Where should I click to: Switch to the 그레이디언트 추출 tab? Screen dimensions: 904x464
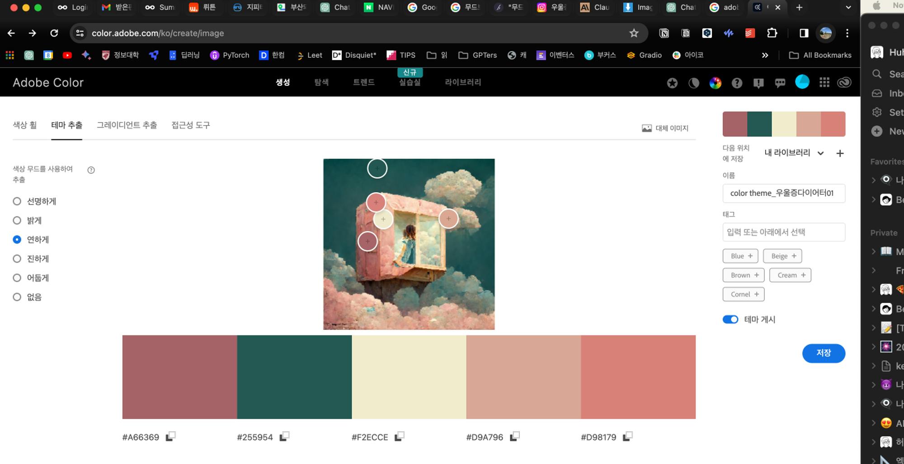(x=127, y=125)
